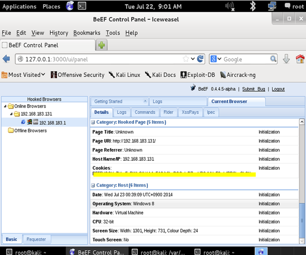
Task: Open the browser Logs sub-tab next to Details
Action: pos(121,112)
